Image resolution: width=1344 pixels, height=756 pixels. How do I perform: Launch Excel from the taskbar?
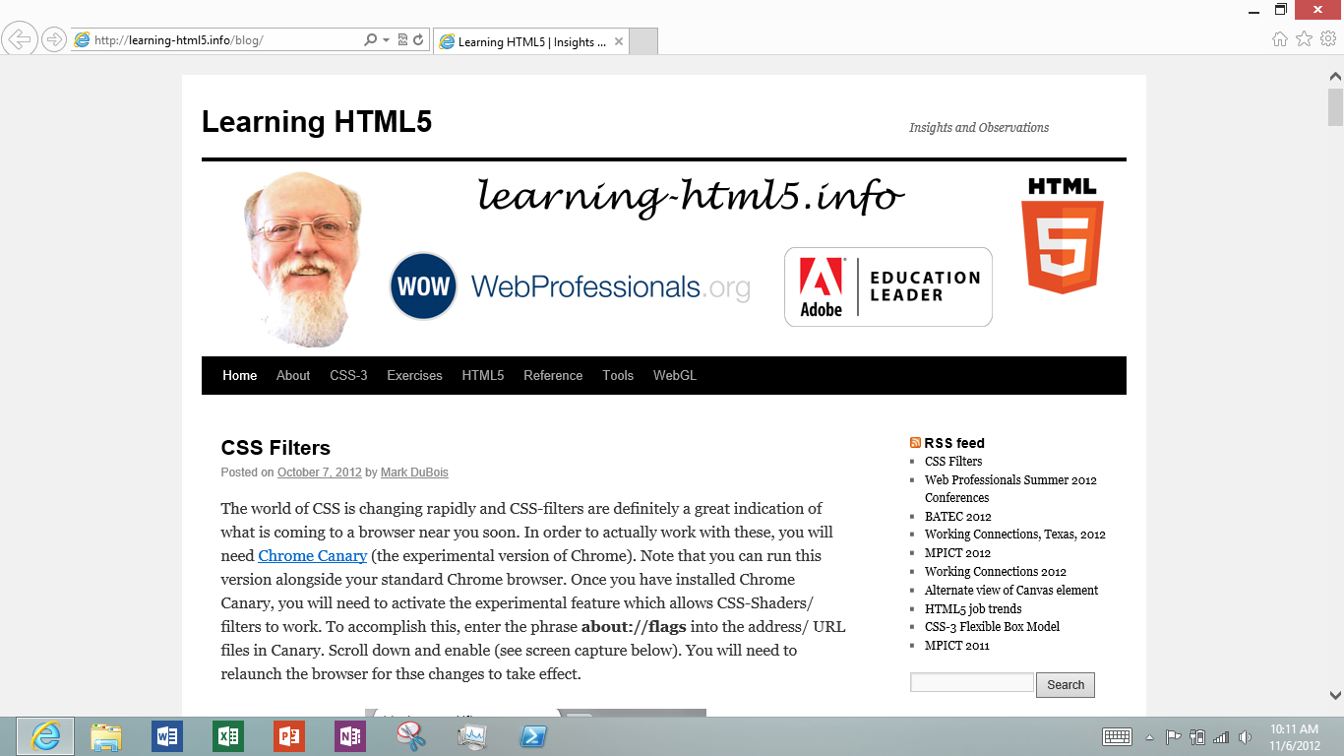[228, 736]
